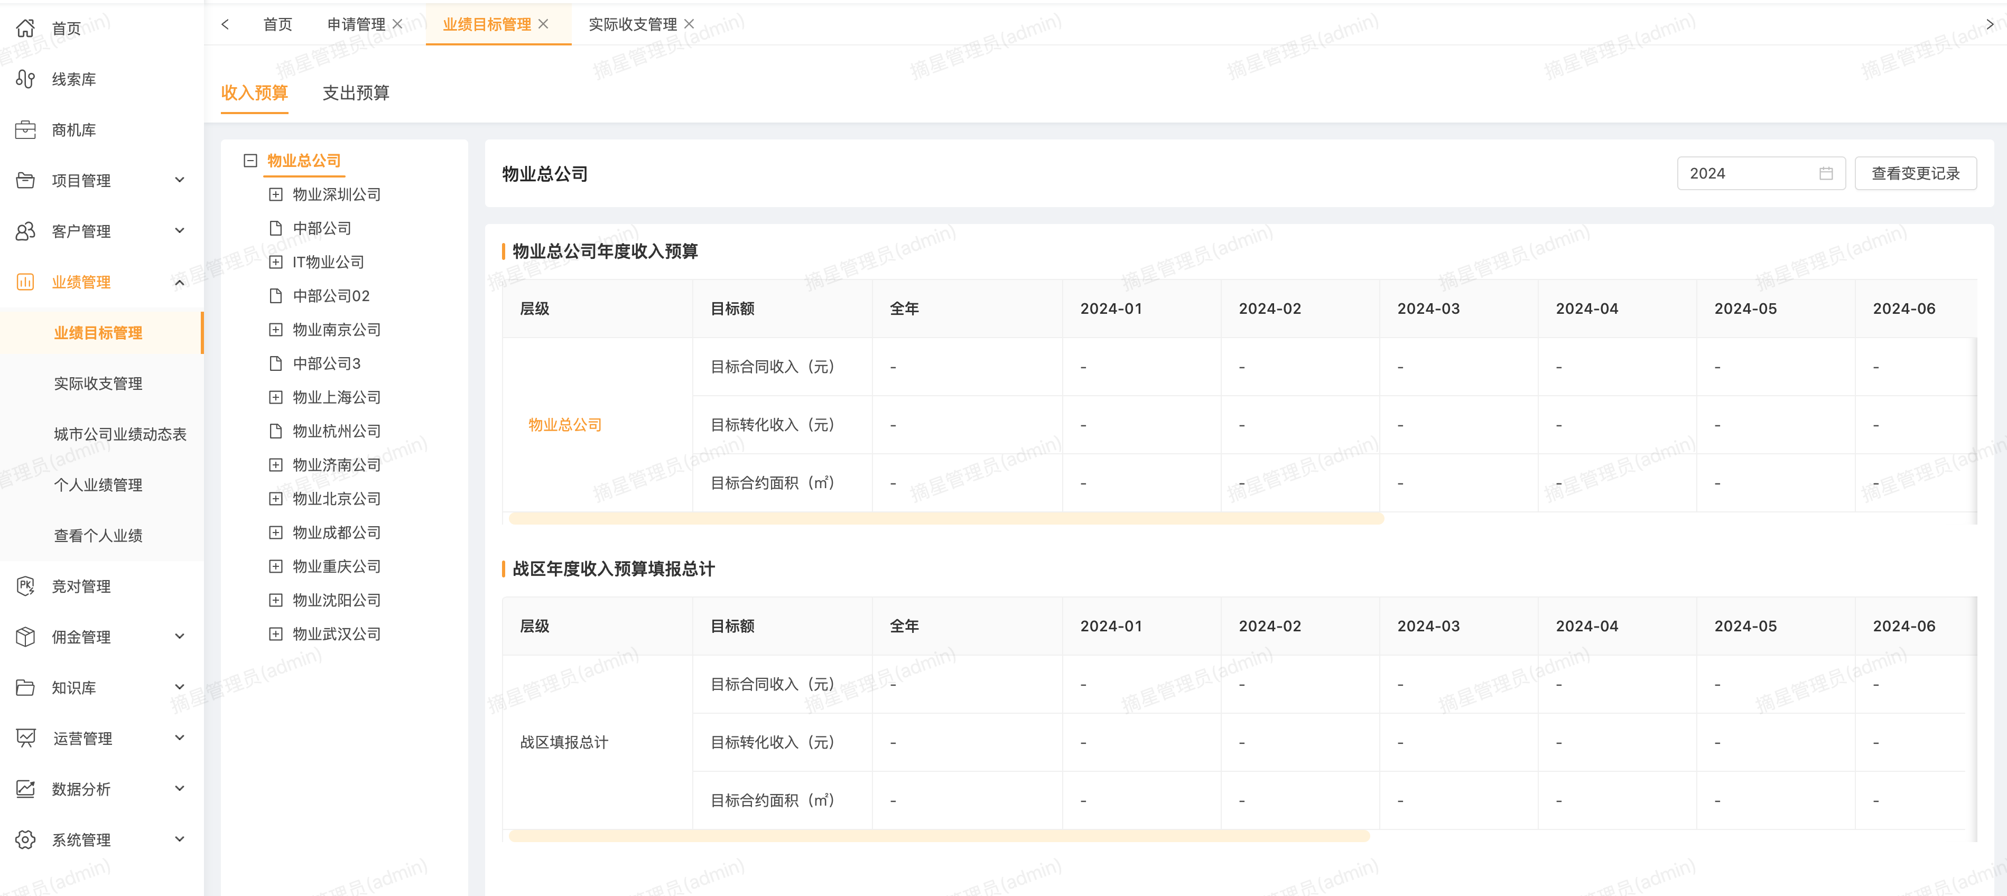Click the 项目管理 folder icon

tap(26, 180)
